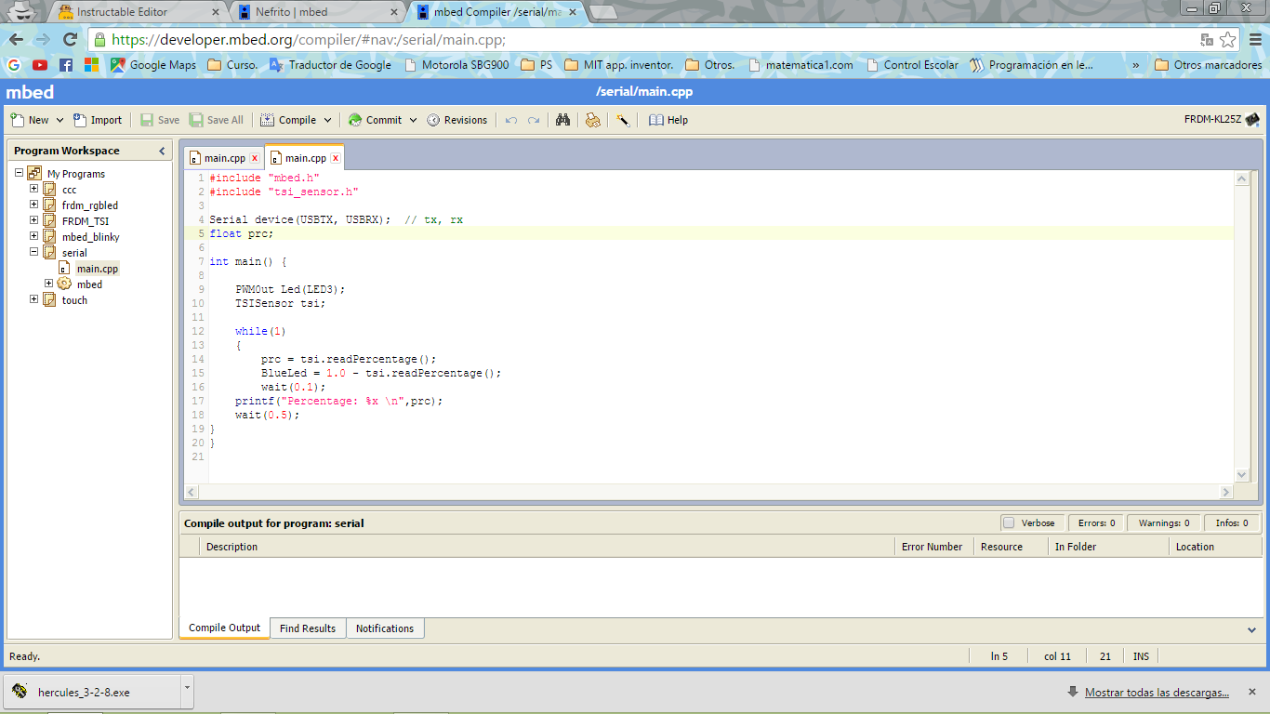Image resolution: width=1270 pixels, height=714 pixels.
Task: Close the inactive main.cpp editor tab
Action: pyautogui.click(x=254, y=158)
